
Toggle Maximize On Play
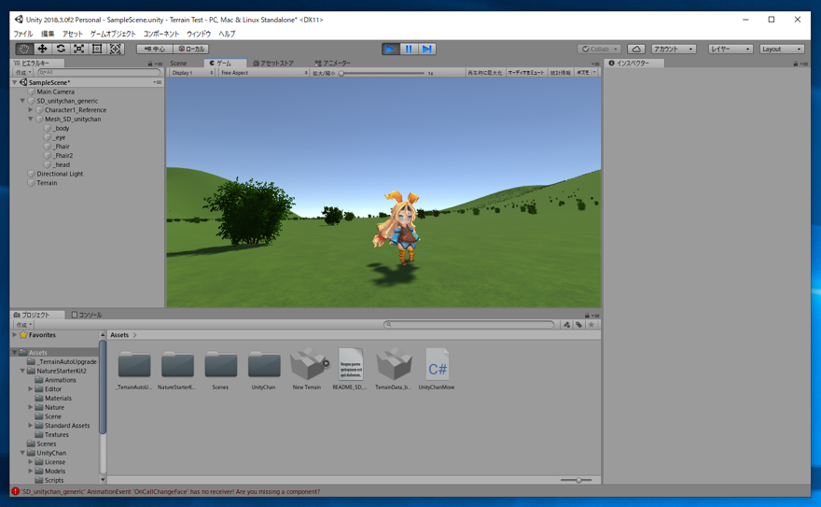pos(485,73)
